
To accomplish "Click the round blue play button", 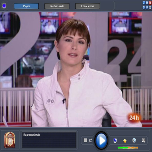I will tap(101, 140).
